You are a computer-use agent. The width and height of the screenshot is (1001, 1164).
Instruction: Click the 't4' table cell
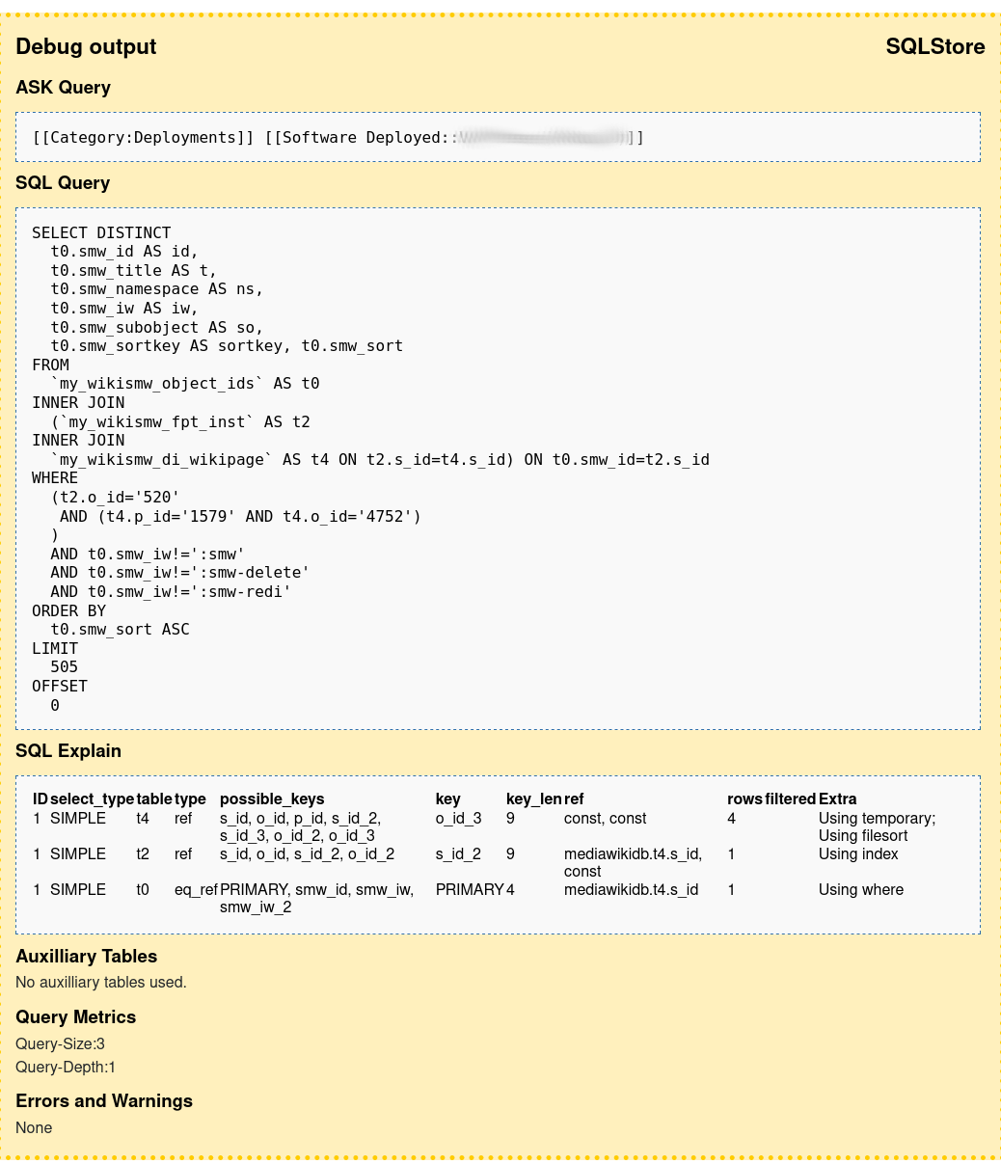(x=143, y=819)
